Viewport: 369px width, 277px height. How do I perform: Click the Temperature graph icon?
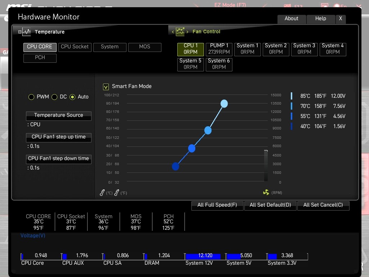tap(27, 32)
